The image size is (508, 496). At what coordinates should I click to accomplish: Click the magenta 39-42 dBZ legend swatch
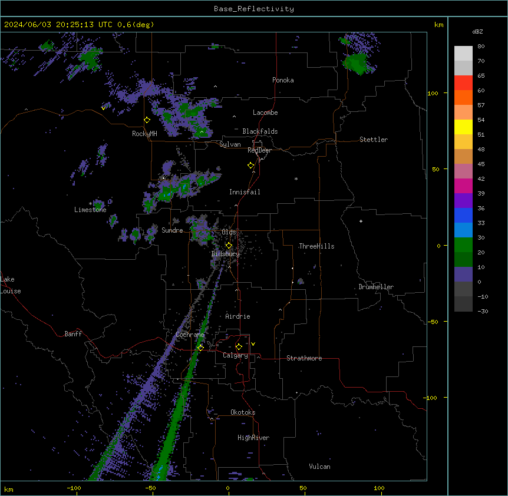463,186
